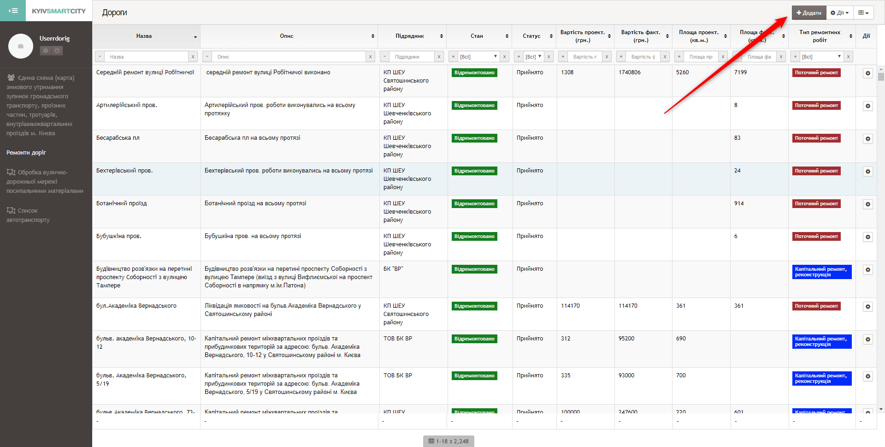Sort by the Статус column header

tap(534, 36)
